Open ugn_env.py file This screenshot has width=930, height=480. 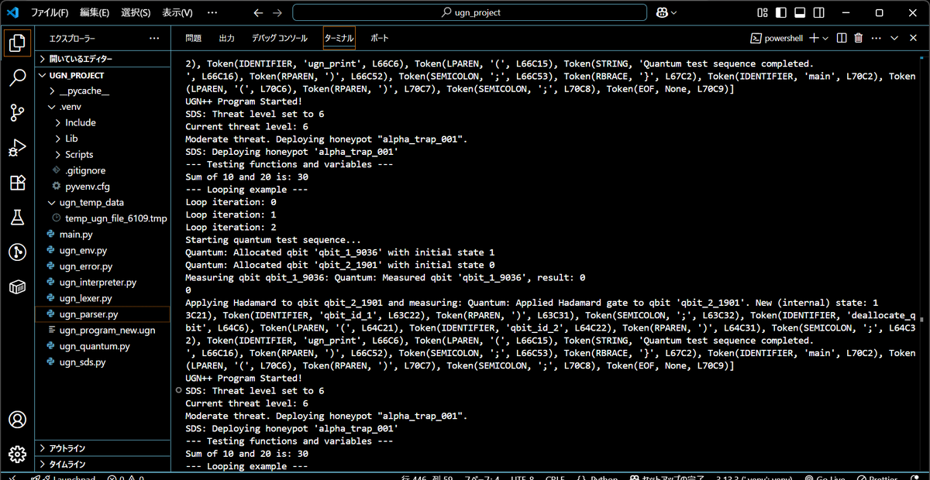(x=103, y=251)
